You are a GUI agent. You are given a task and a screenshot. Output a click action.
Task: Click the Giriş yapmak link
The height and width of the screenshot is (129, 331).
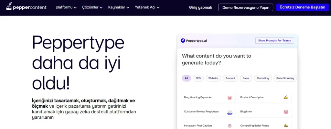point(200,7)
